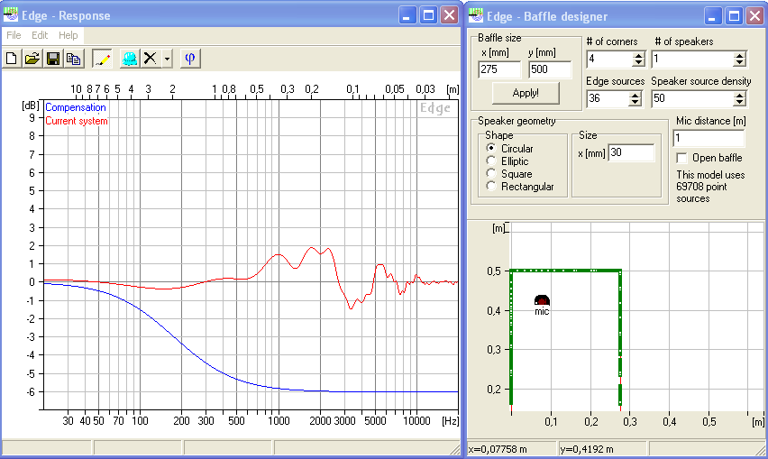Click the blue phi phase icon

click(x=190, y=59)
